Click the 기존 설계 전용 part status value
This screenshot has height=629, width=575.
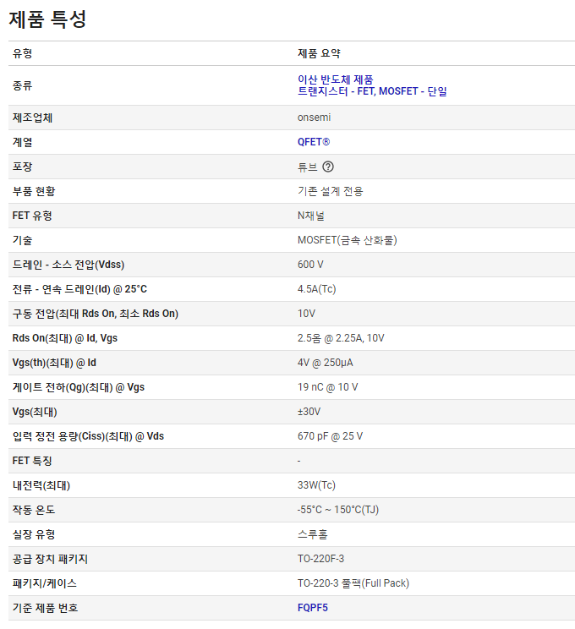point(330,191)
